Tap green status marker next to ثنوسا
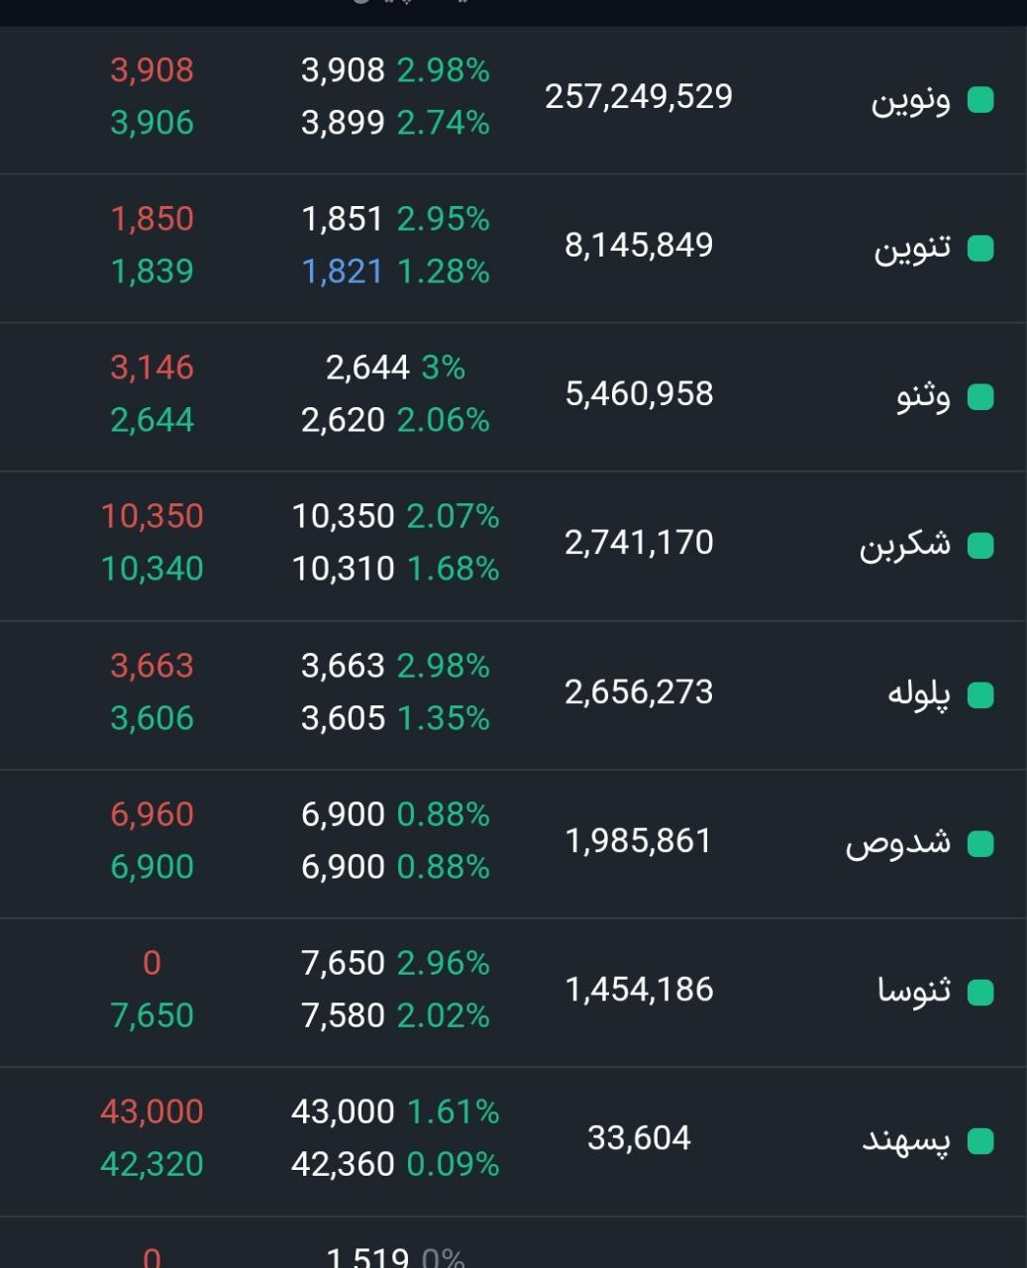The height and width of the screenshot is (1268, 1027). pos(979,993)
